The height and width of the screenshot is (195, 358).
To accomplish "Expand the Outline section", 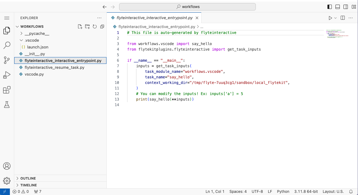I will click(x=28, y=178).
